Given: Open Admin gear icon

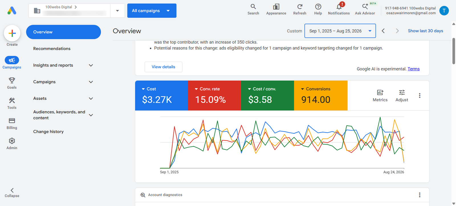Looking at the screenshot, I should pos(12,141).
